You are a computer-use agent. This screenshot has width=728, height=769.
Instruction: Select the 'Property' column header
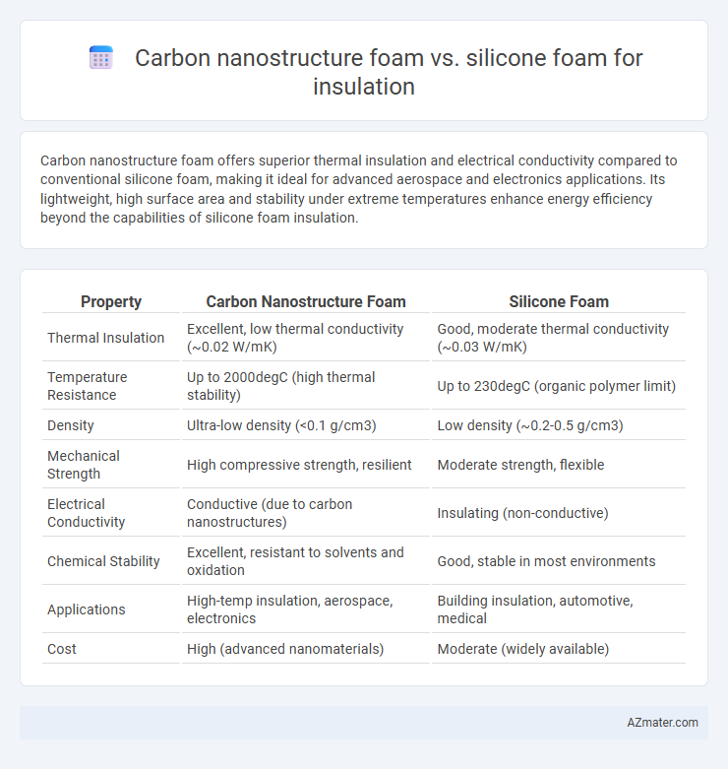(x=111, y=301)
